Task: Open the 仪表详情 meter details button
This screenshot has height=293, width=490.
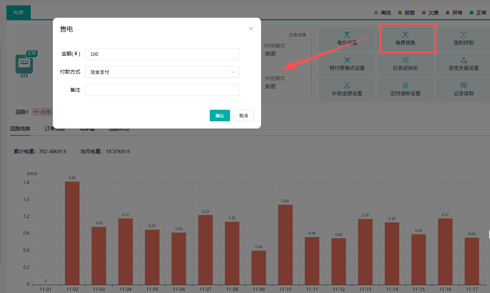Action: [297, 35]
